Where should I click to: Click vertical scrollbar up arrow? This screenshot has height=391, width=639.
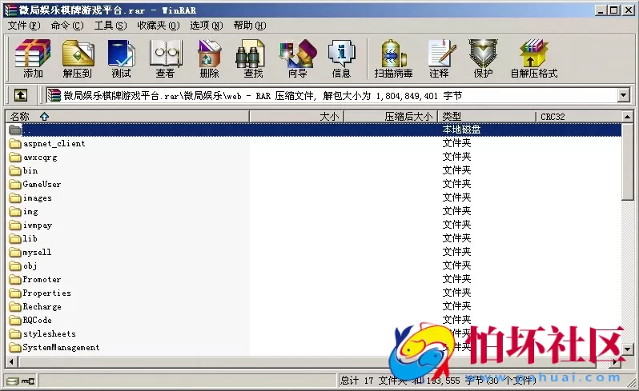628,117
